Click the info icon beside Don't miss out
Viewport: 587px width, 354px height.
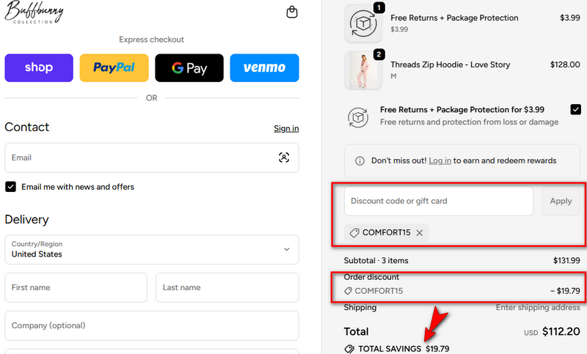[x=360, y=161]
